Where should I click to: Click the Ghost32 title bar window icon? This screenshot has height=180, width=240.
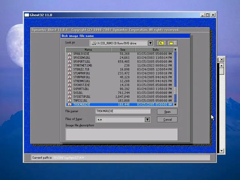pos(27,15)
